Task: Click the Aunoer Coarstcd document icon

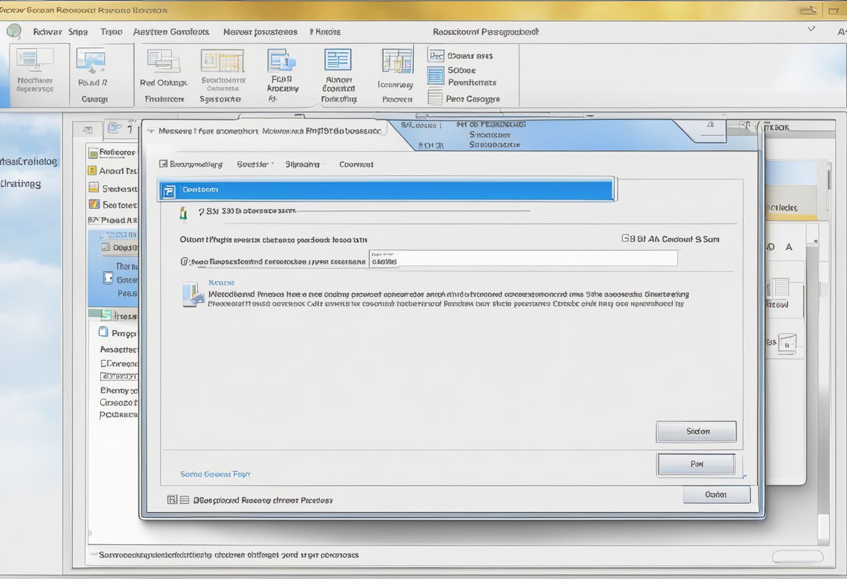Action: 338,61
